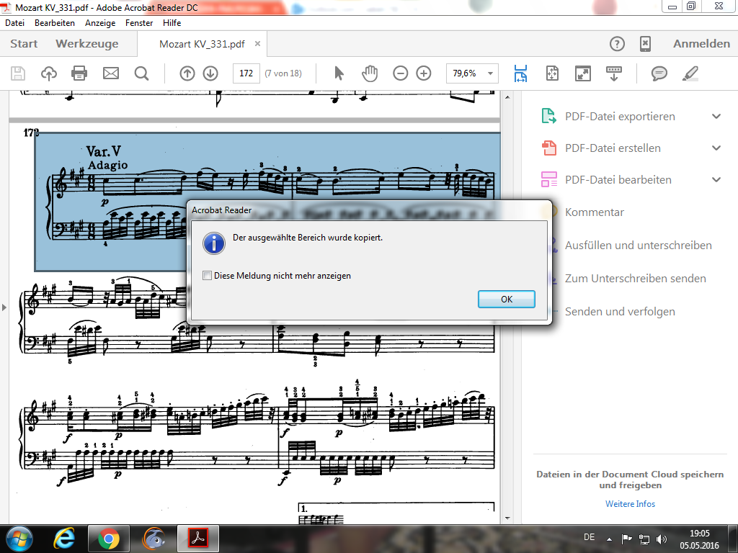738x553 pixels.
Task: Click PDF-Datei erstellen icon
Action: (x=548, y=148)
